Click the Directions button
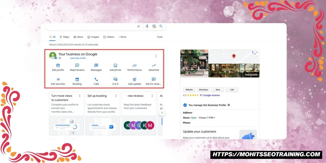 [203, 89]
